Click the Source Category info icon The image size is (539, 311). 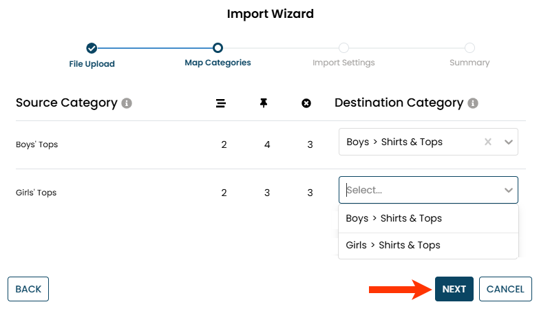127,103
